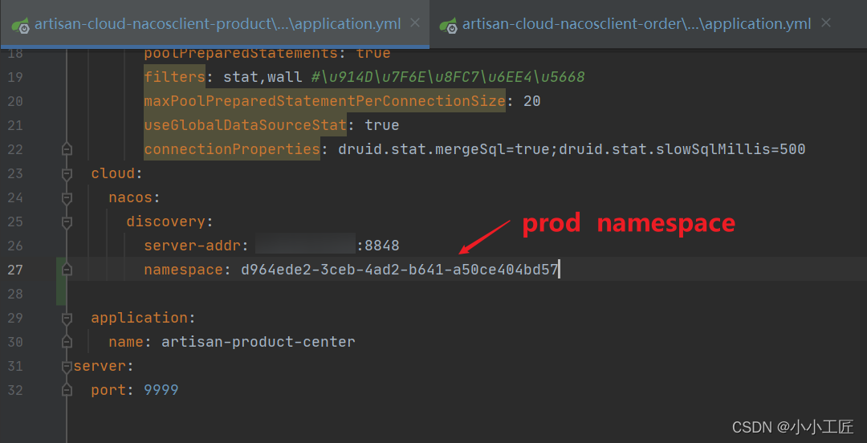Click the Spring icon on the order tab

449,25
